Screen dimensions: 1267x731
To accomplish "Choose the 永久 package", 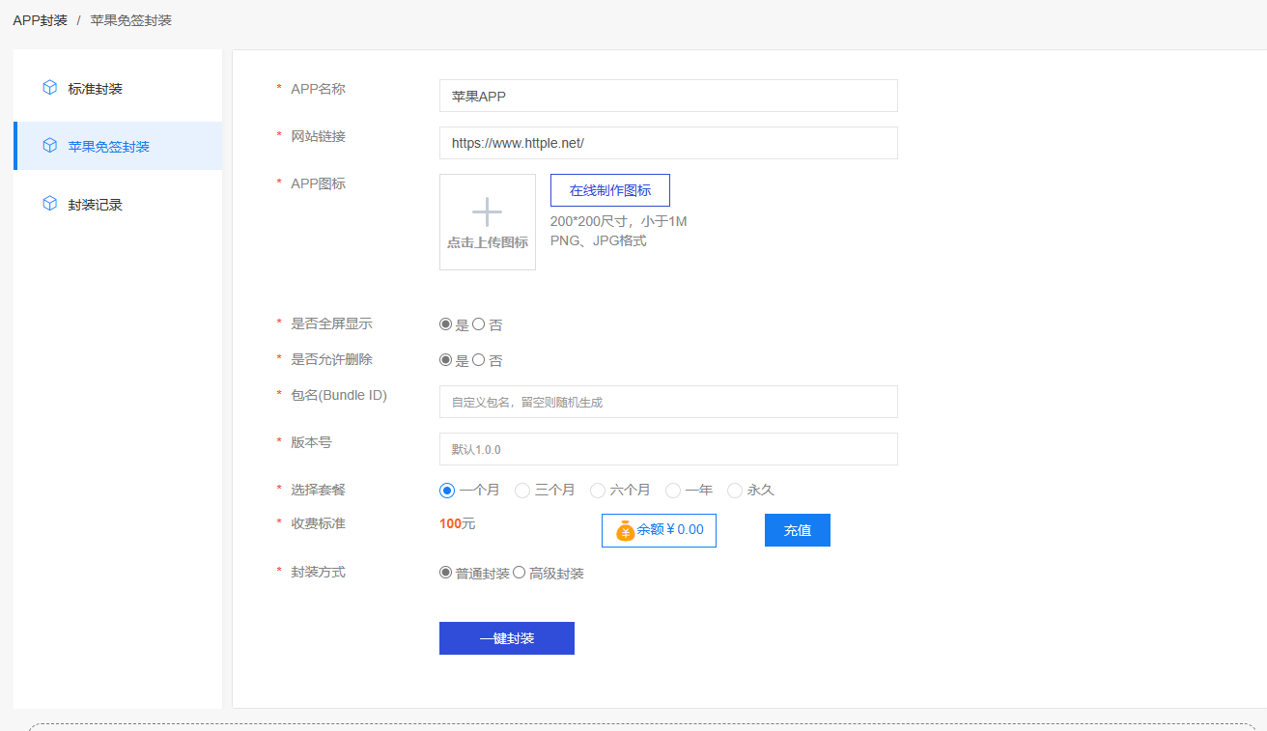I will click(735, 491).
